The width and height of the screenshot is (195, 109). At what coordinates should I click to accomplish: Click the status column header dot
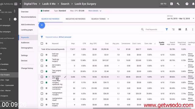[x=46, y=44]
